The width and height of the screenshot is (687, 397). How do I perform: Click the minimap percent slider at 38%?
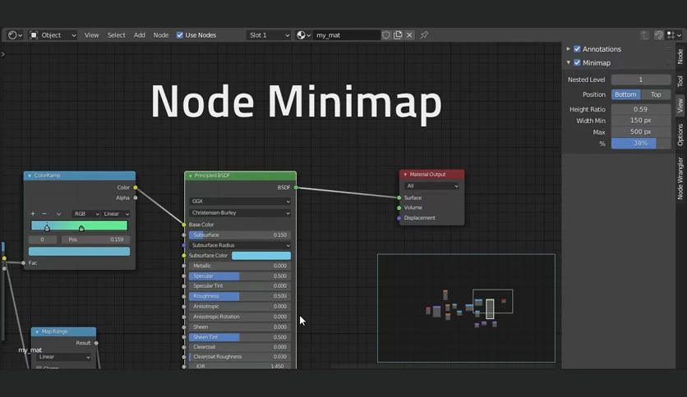pyautogui.click(x=640, y=144)
